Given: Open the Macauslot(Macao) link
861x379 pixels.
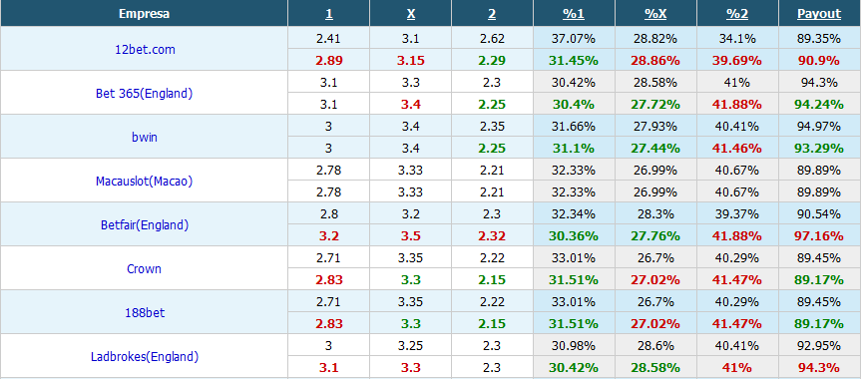Looking at the screenshot, I should point(145,182).
